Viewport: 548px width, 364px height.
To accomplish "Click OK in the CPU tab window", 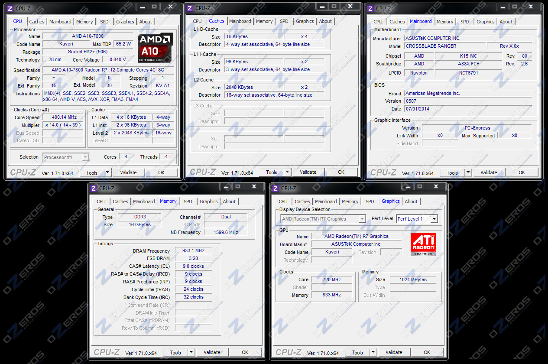I will [x=162, y=172].
